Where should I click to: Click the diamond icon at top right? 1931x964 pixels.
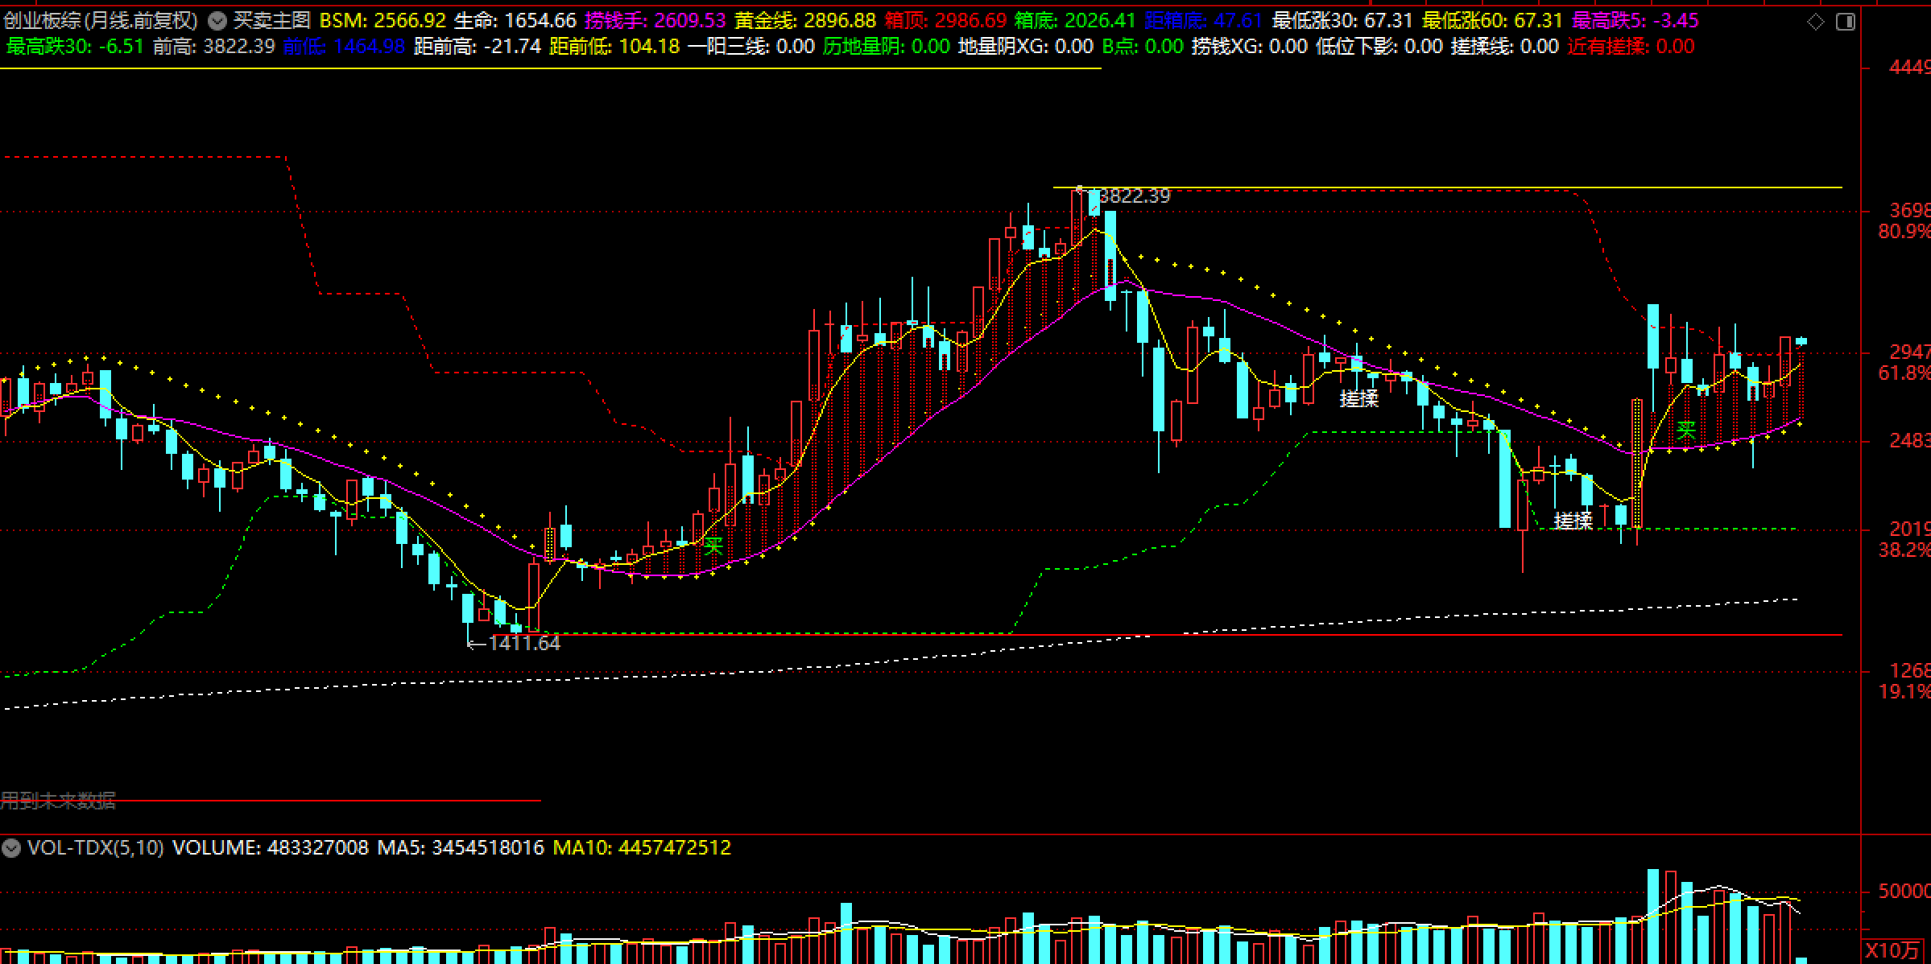click(x=1816, y=22)
